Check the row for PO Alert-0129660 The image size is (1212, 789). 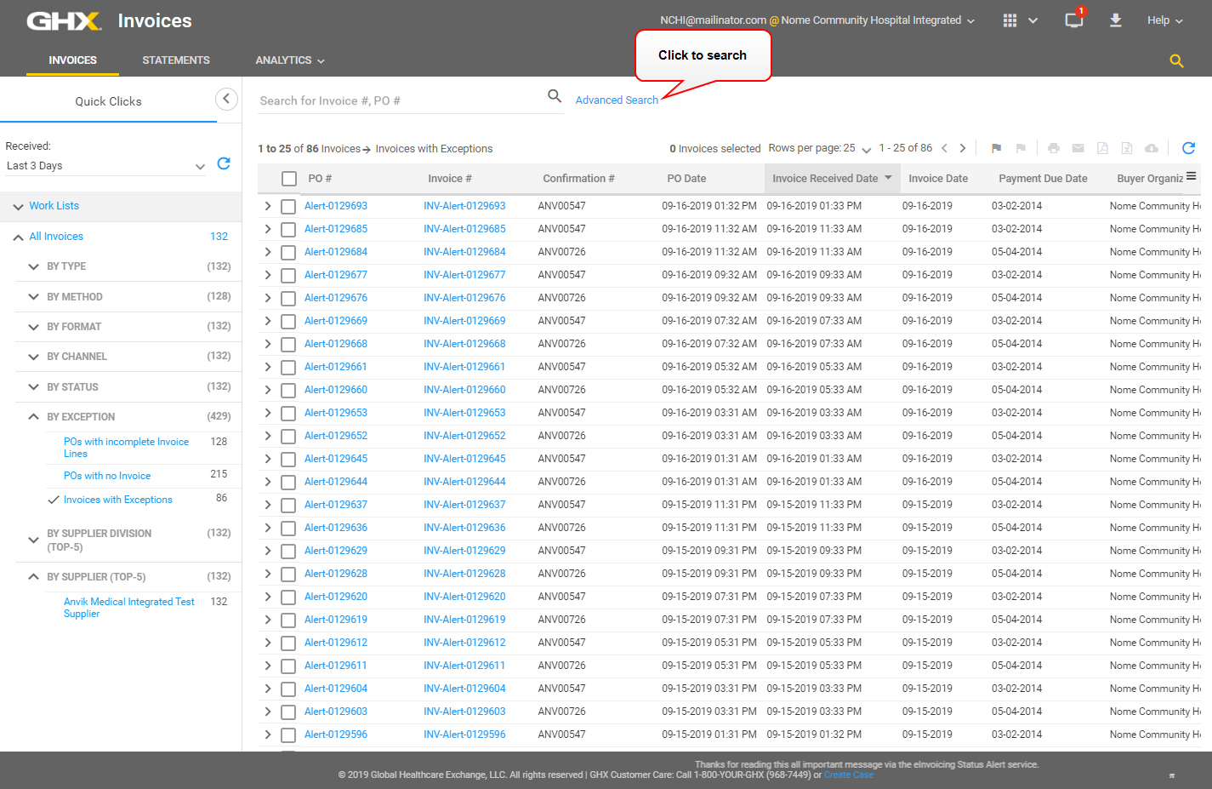coord(288,391)
